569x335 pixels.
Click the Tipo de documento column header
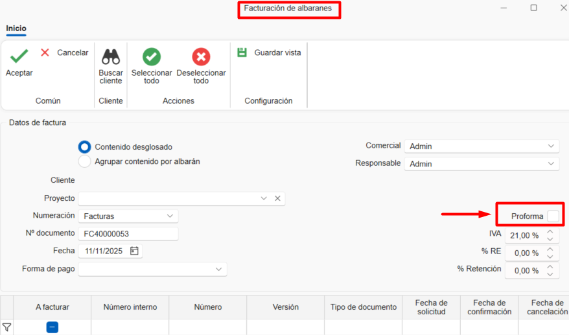coord(364,307)
